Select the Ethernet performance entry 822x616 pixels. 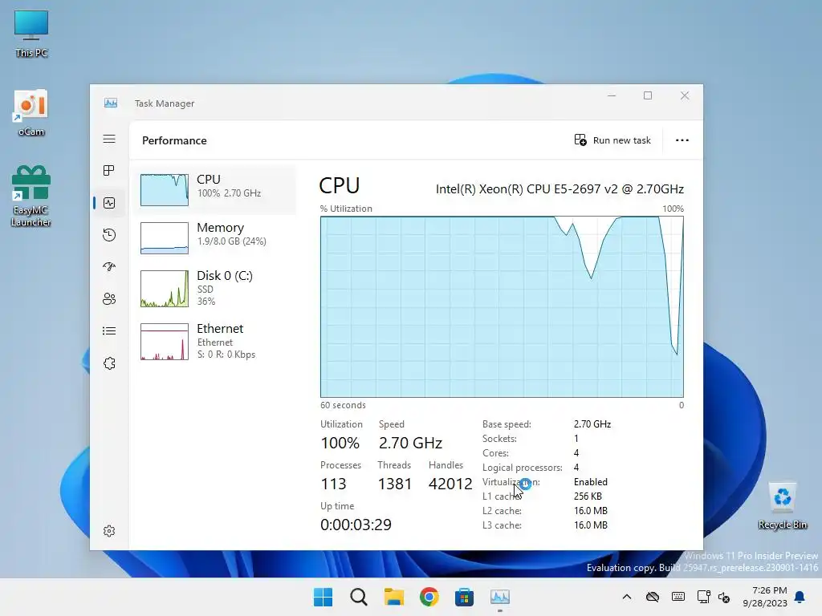coord(215,342)
